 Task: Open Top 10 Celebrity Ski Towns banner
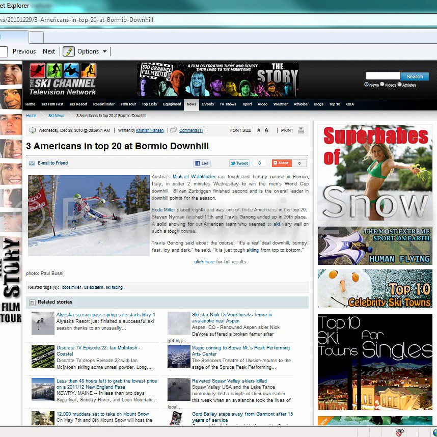click(375, 288)
